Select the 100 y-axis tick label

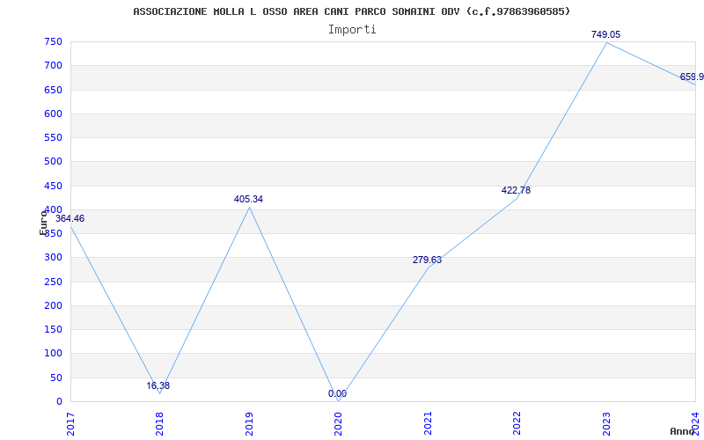(53, 354)
